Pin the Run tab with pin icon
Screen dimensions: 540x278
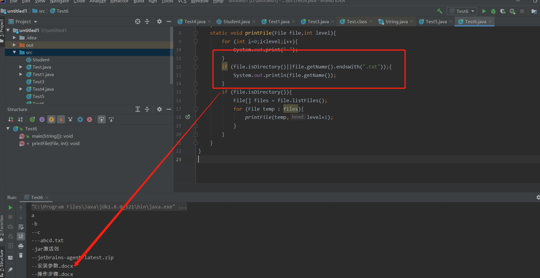click(10, 269)
